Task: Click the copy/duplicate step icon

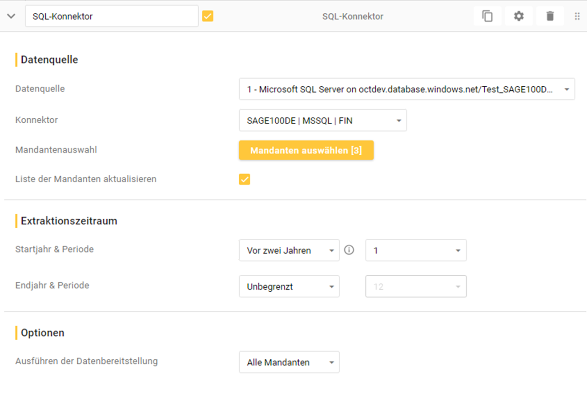Action: 487,16
